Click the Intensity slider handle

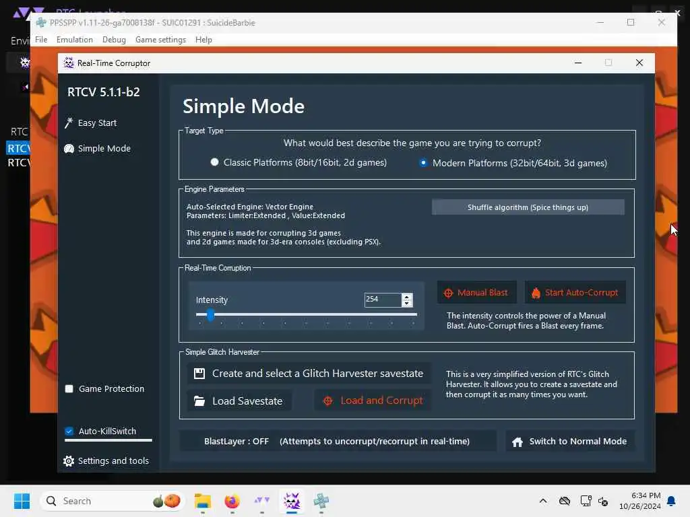pyautogui.click(x=211, y=315)
